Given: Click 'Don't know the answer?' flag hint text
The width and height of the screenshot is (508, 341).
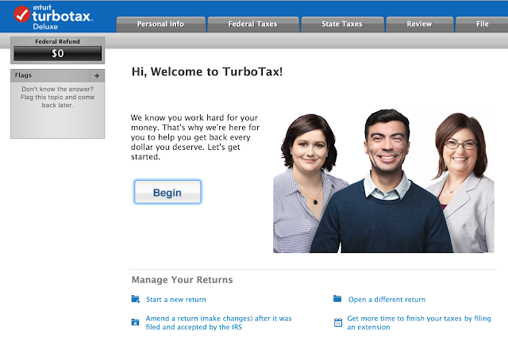Looking at the screenshot, I should (x=58, y=97).
